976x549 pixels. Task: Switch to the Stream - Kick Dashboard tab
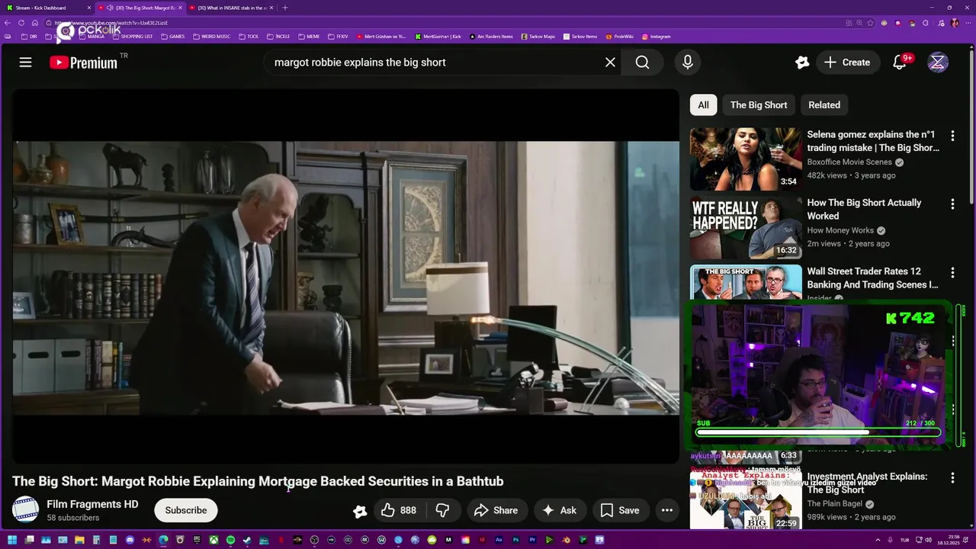(x=46, y=8)
